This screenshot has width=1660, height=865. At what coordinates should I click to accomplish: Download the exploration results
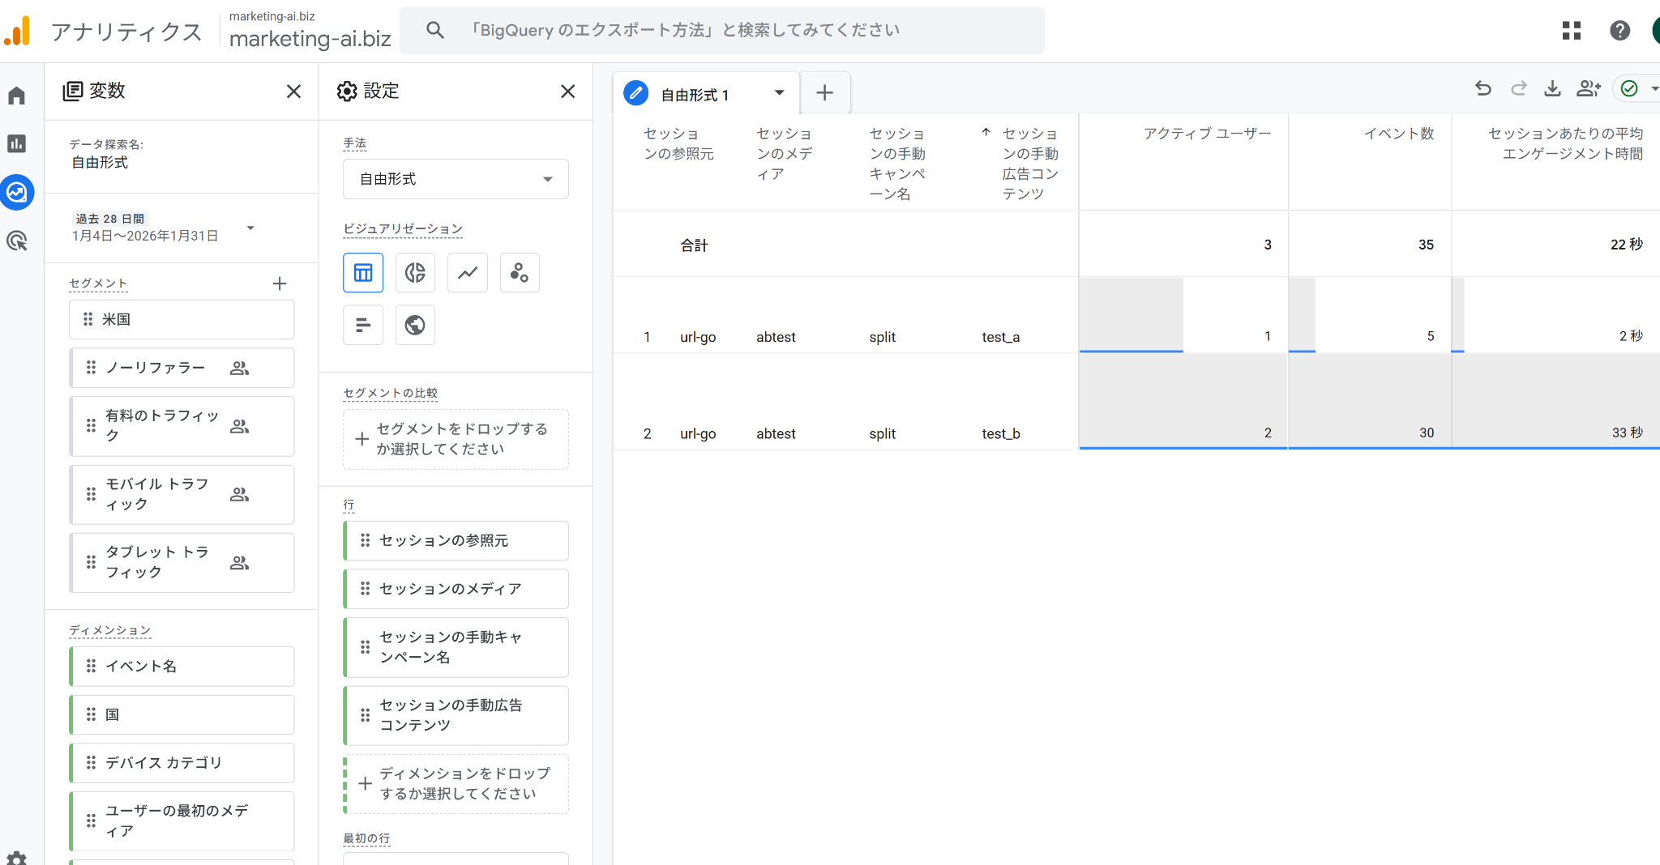pos(1553,89)
